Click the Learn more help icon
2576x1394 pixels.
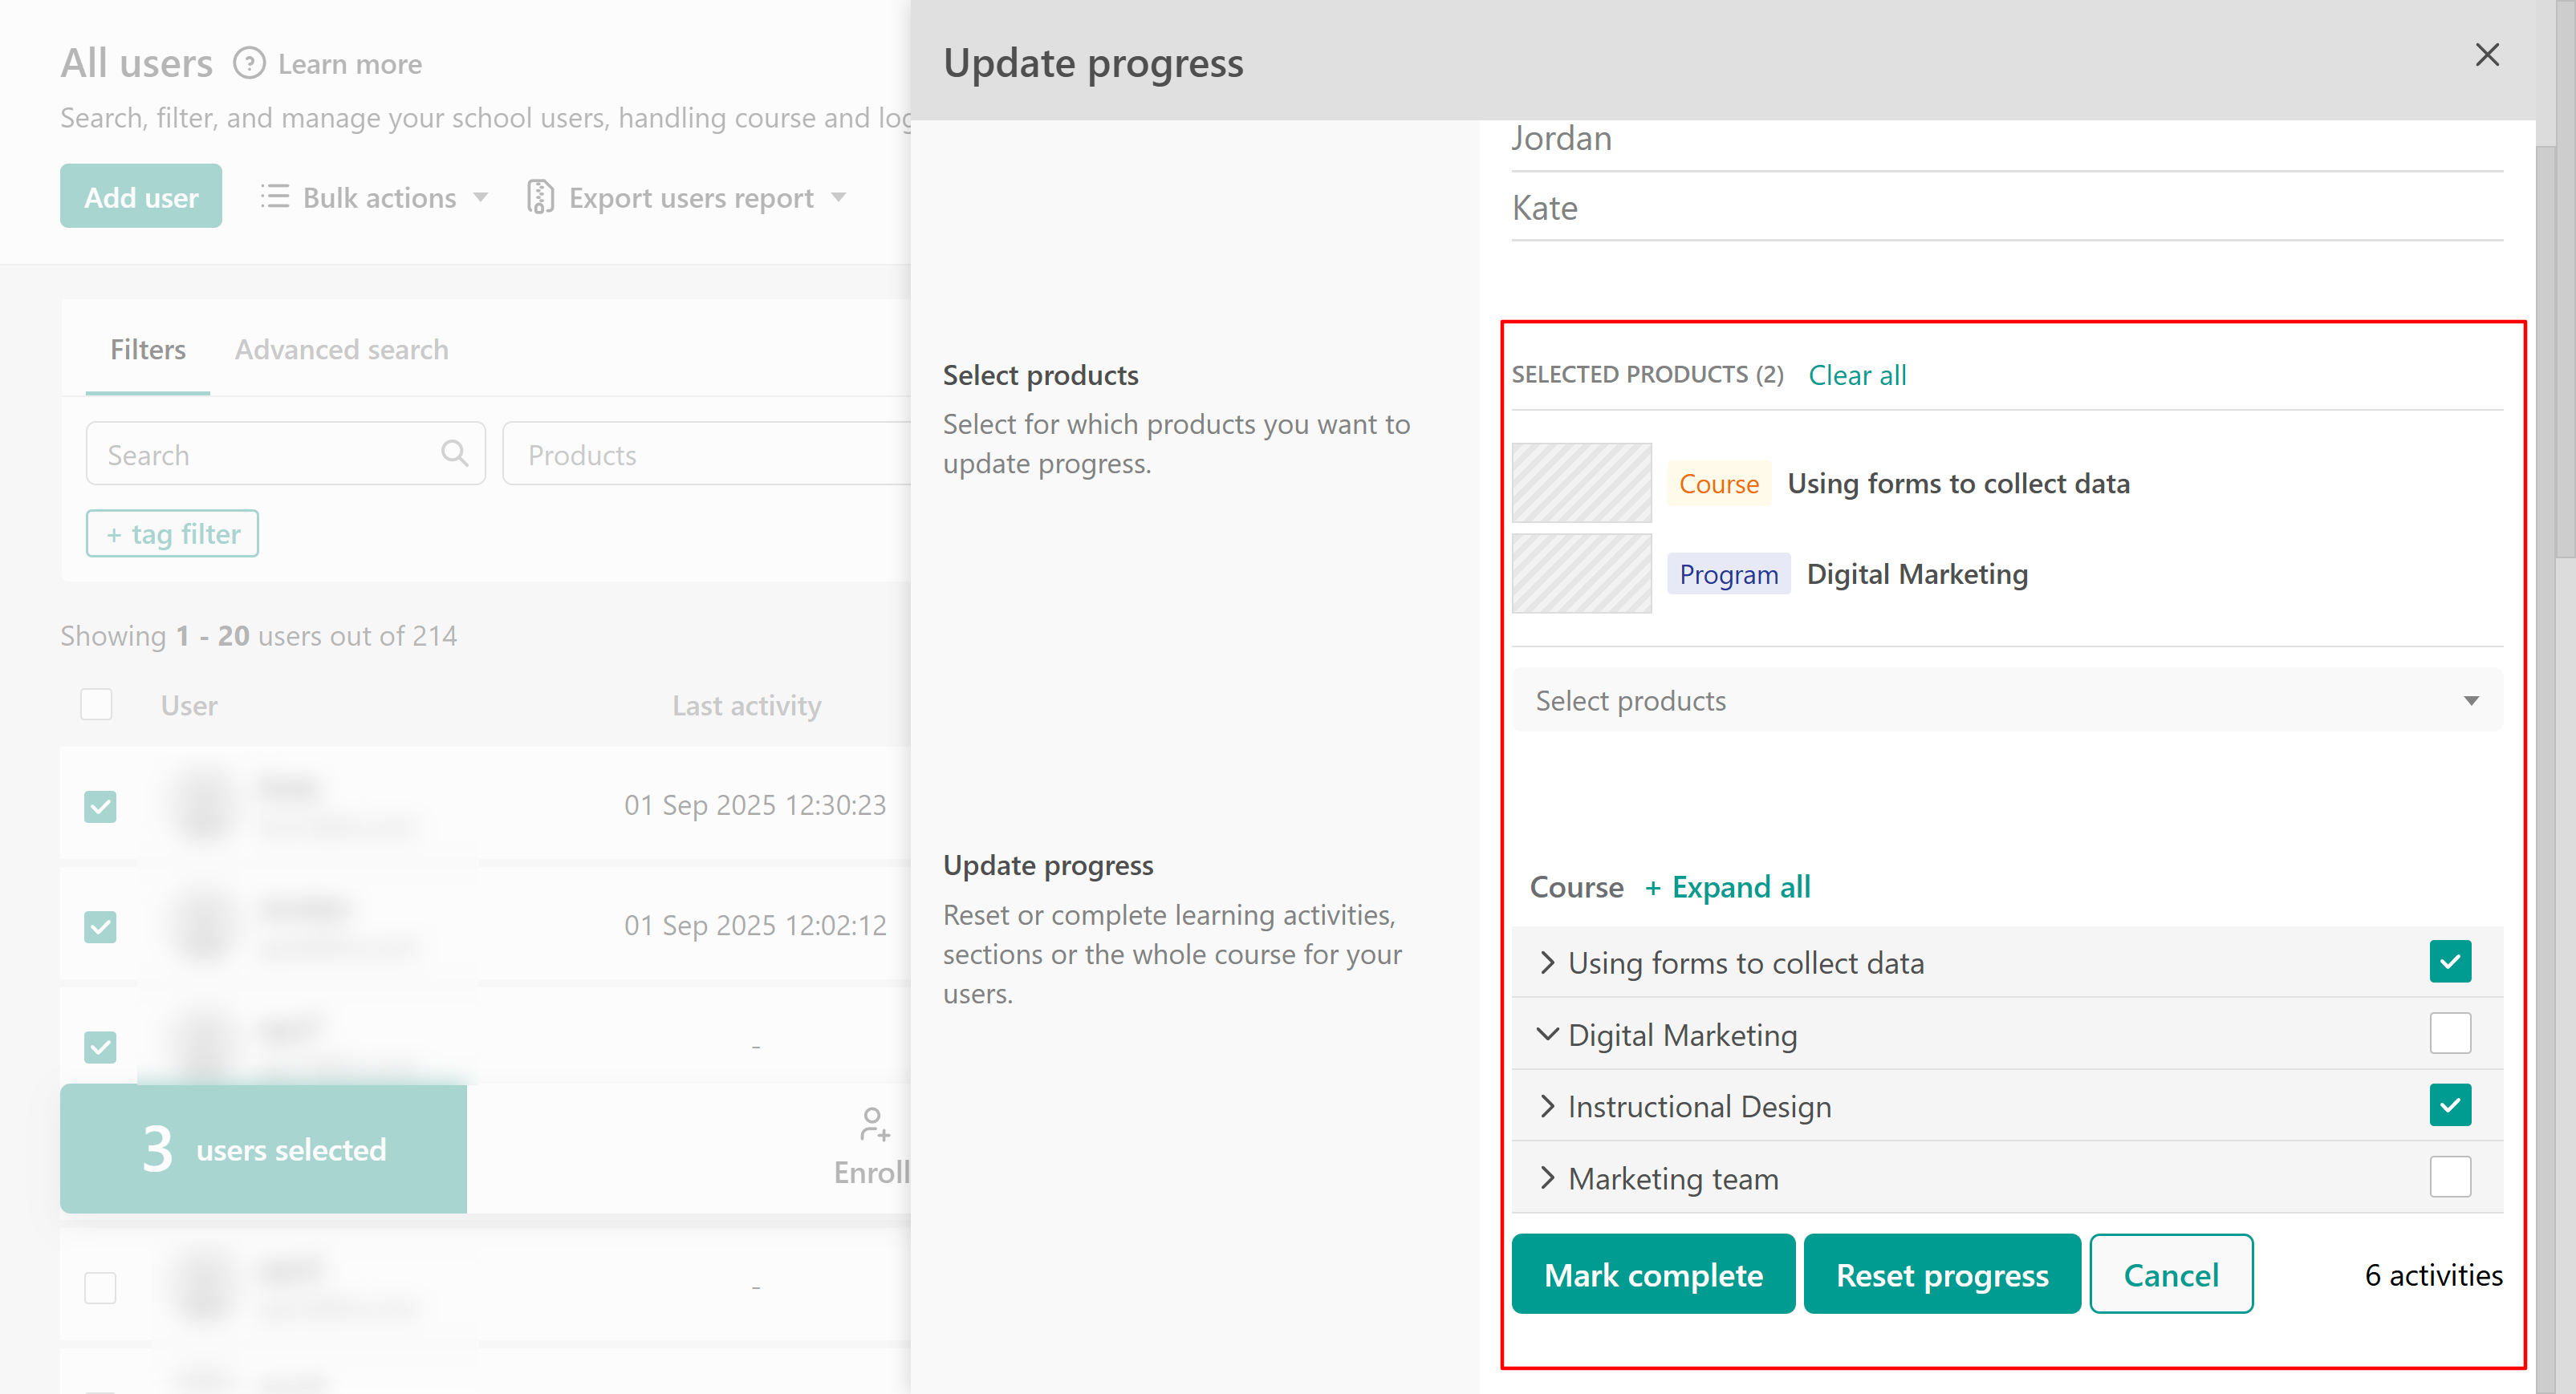(x=249, y=64)
